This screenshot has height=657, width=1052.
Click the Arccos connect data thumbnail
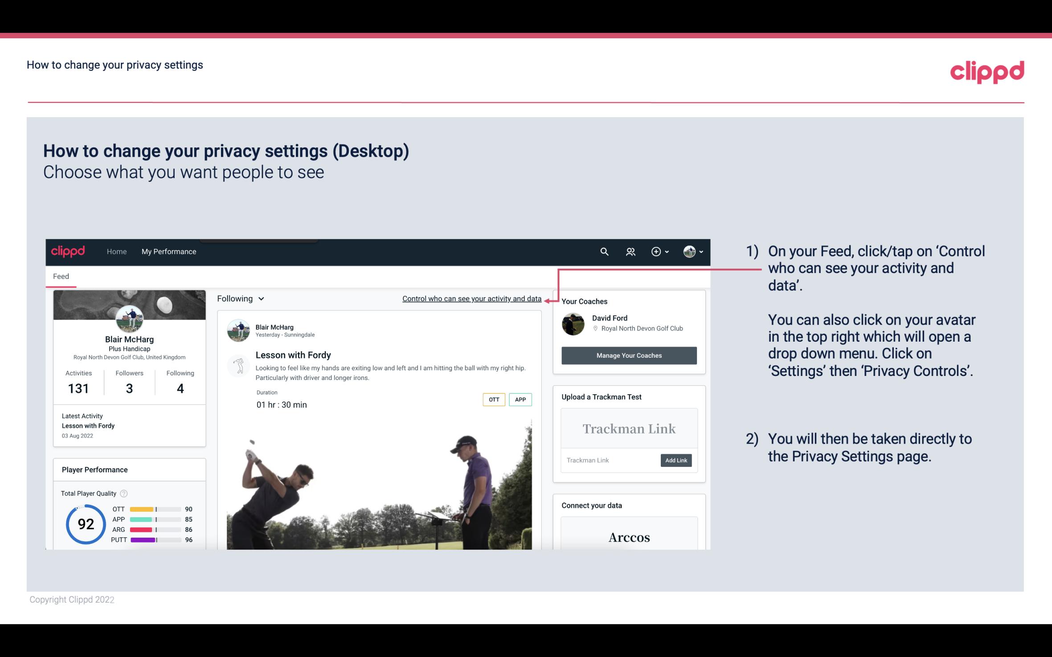(628, 537)
